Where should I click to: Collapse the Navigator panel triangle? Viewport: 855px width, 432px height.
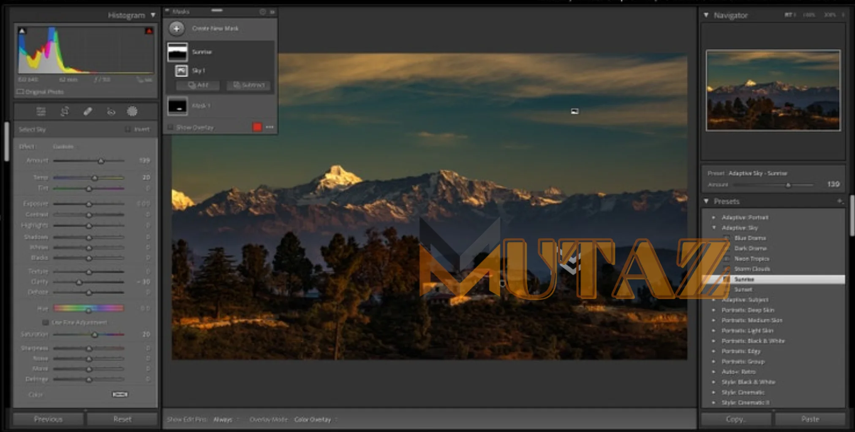coord(706,15)
